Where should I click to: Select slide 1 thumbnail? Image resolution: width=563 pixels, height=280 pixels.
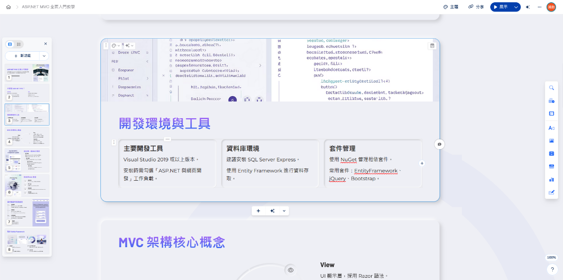27,72
